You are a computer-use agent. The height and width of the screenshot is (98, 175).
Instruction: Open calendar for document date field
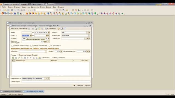click(49, 32)
